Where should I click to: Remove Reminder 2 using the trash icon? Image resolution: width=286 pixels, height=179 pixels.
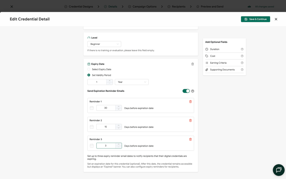pos(190,121)
